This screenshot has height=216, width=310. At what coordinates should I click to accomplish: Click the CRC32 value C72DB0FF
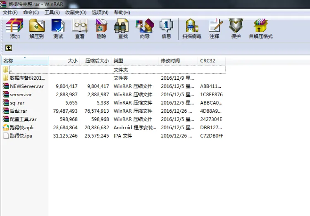pyautogui.click(x=212, y=136)
